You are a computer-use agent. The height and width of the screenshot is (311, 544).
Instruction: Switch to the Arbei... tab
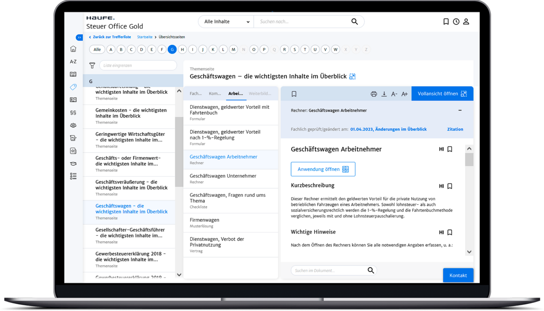coord(235,93)
